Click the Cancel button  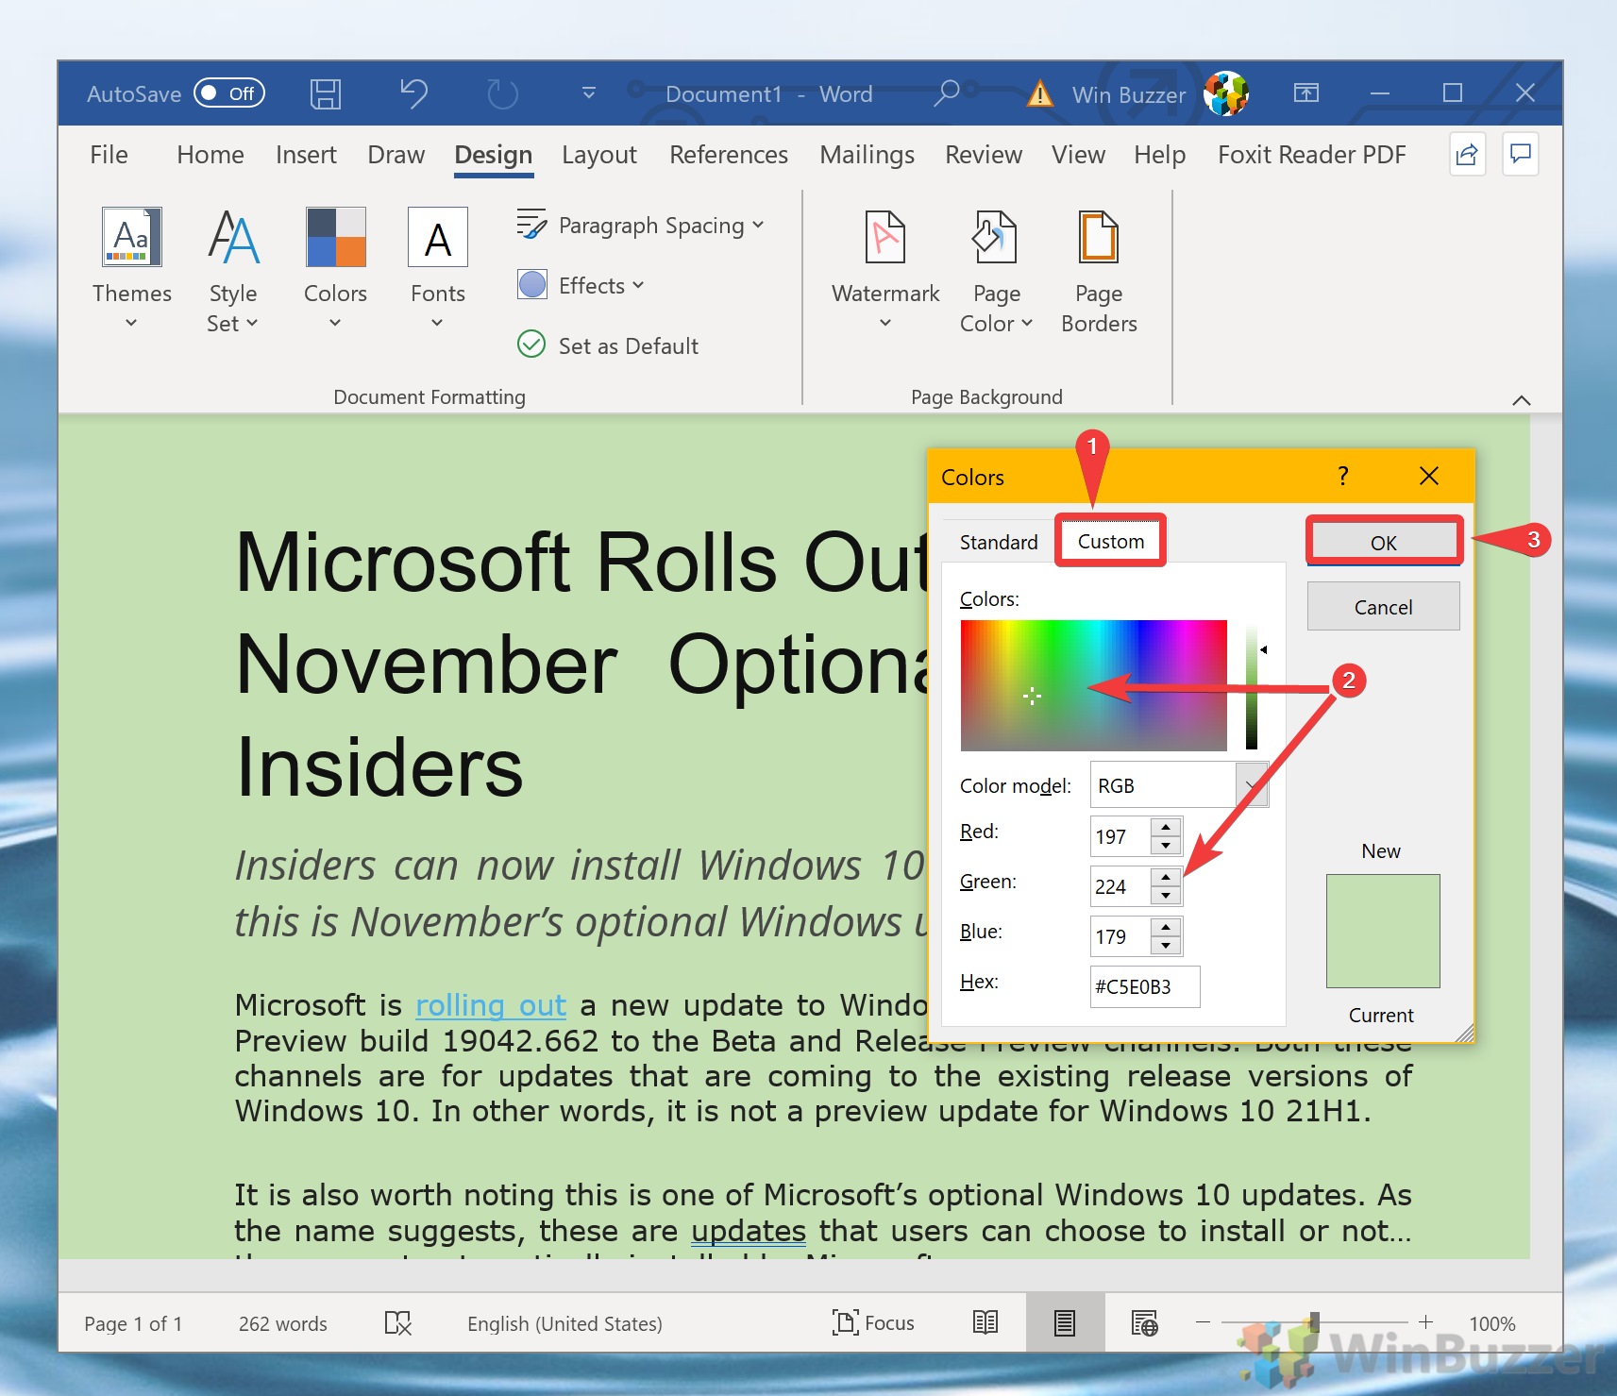1384,607
